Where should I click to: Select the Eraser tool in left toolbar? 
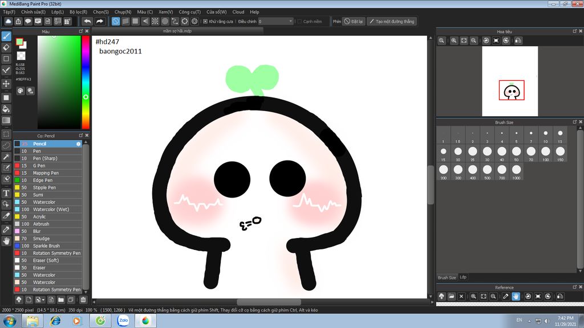(x=6, y=47)
